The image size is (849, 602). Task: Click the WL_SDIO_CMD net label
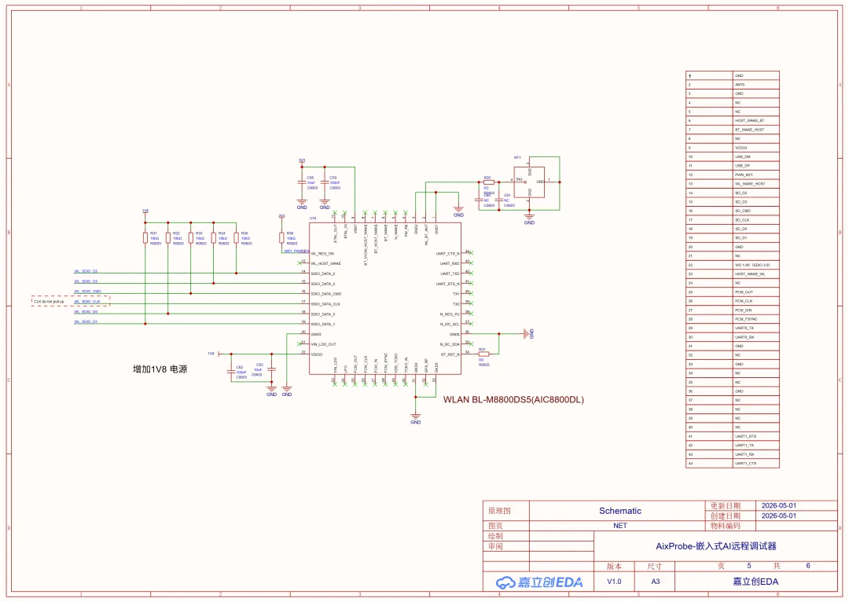(x=87, y=292)
